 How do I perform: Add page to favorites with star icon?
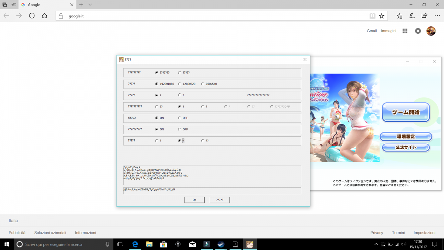pos(381,16)
